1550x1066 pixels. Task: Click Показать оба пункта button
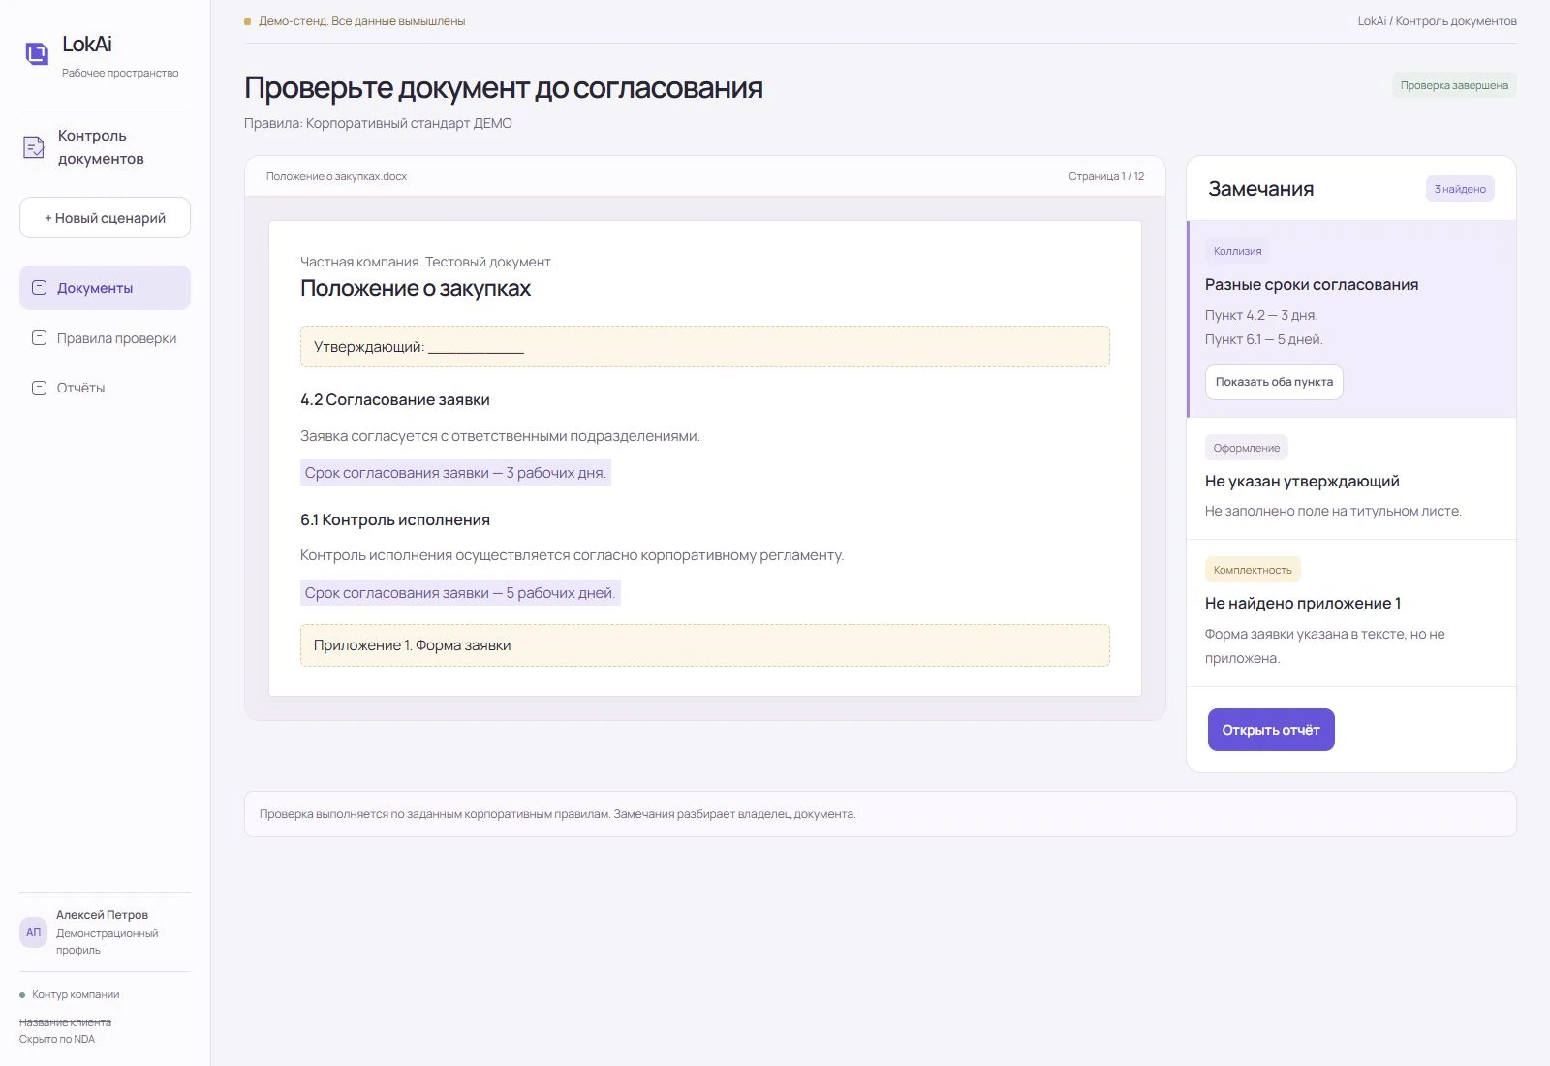point(1274,382)
